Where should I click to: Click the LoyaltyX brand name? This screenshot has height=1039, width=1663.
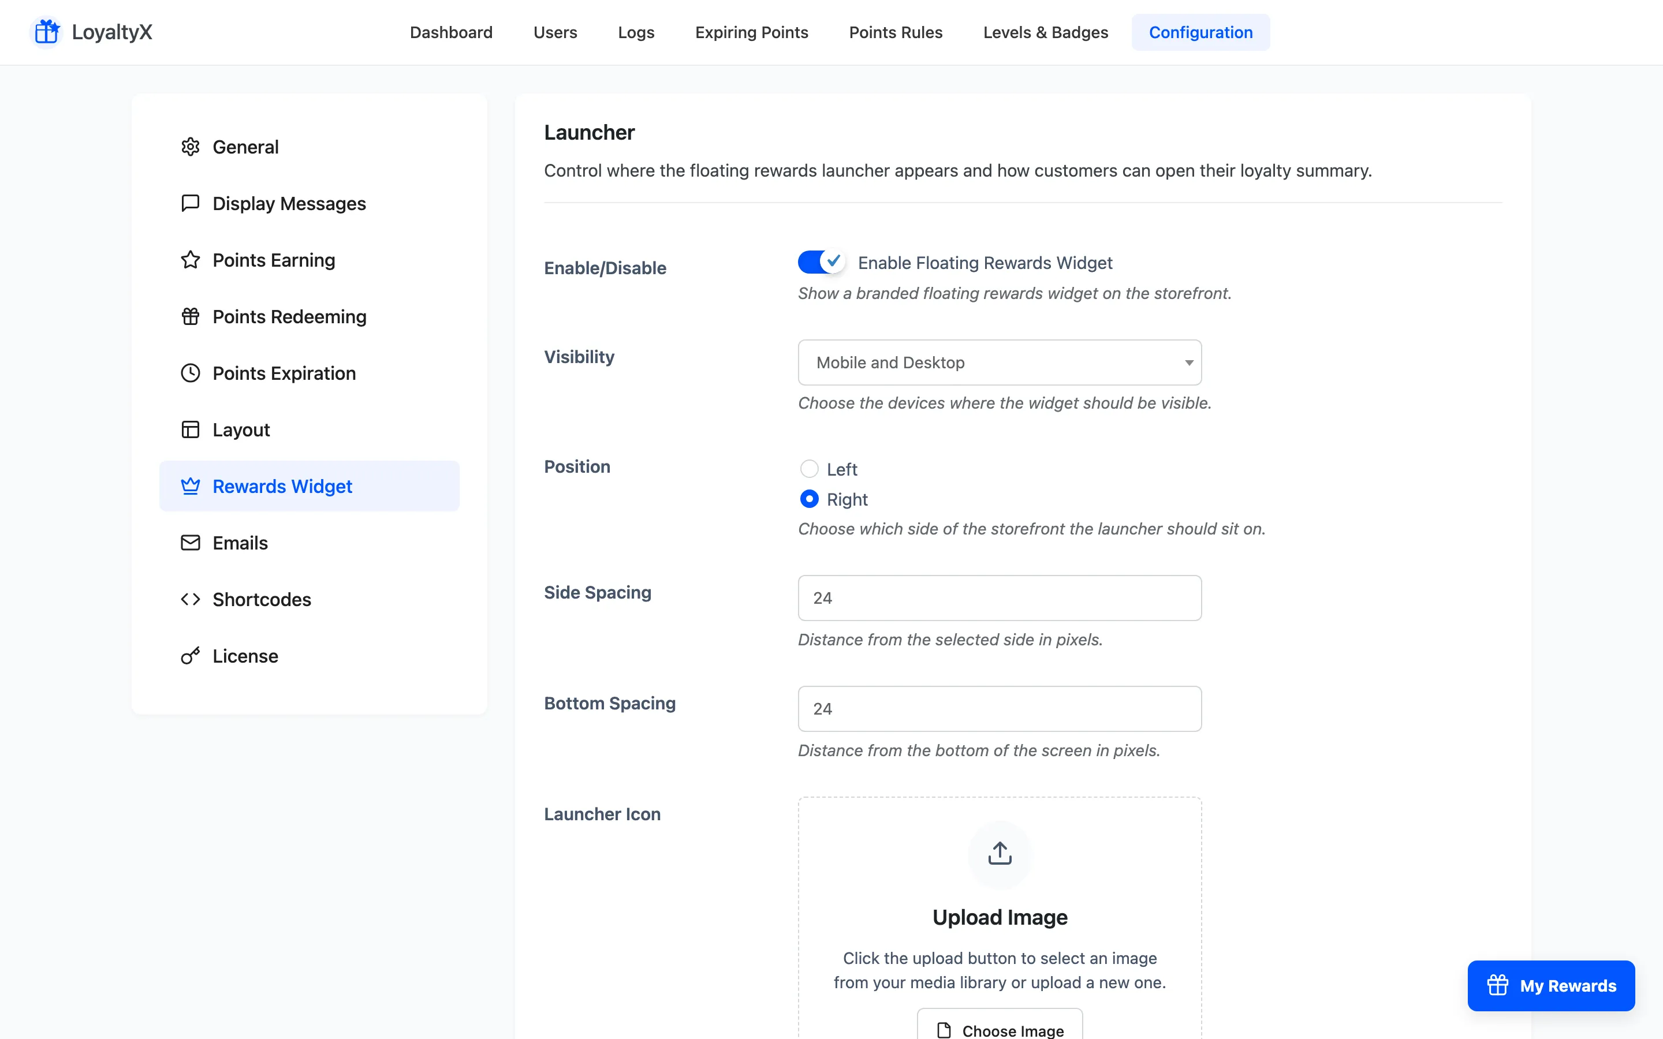click(112, 32)
